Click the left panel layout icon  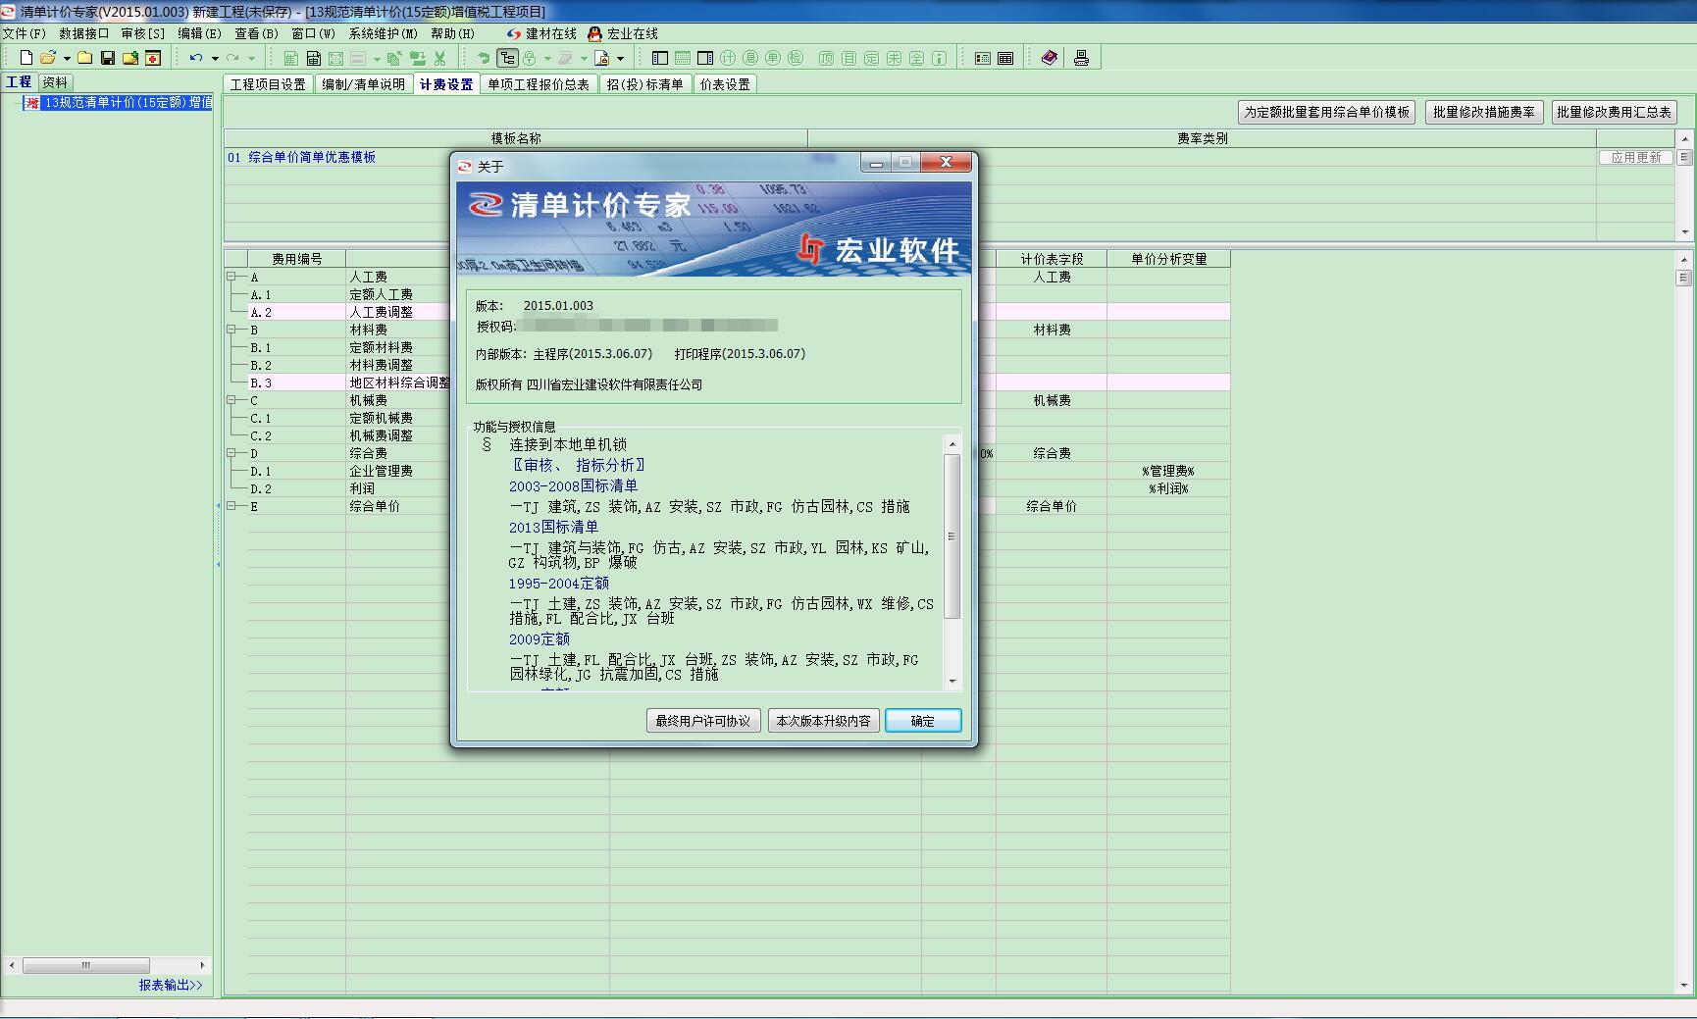[660, 58]
